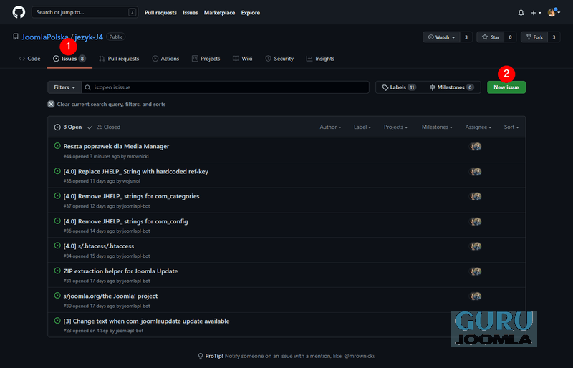Viewport: 573px width, 368px height.
Task: Open issue Change text when com_joomlaupdate update available
Action: click(x=146, y=321)
